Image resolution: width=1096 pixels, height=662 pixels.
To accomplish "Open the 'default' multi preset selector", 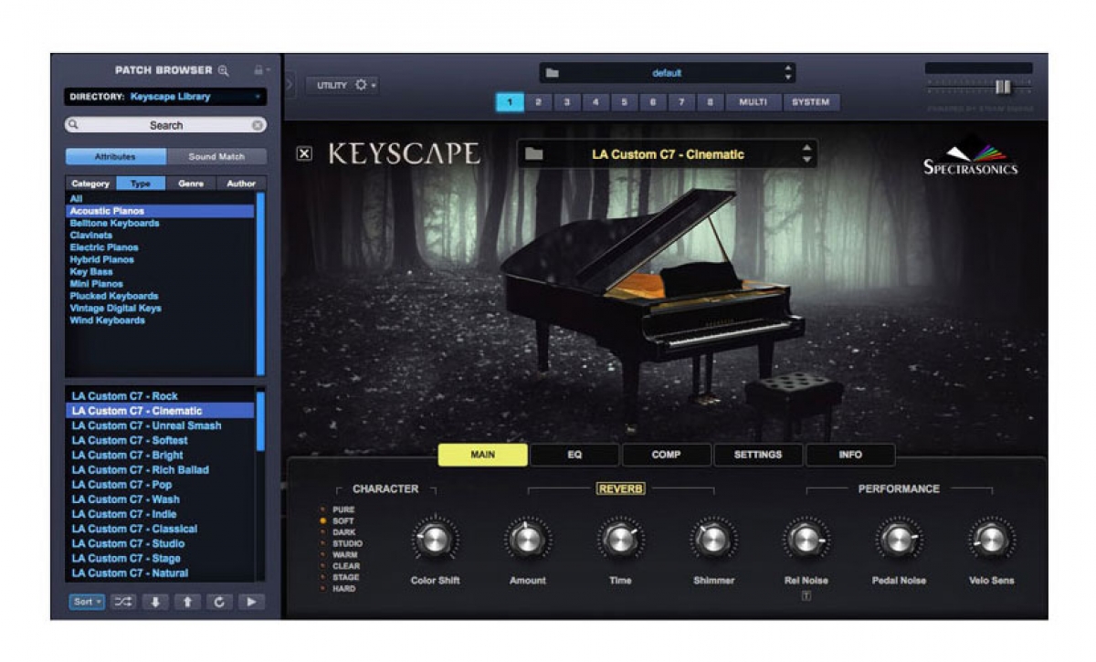I will pos(667,73).
